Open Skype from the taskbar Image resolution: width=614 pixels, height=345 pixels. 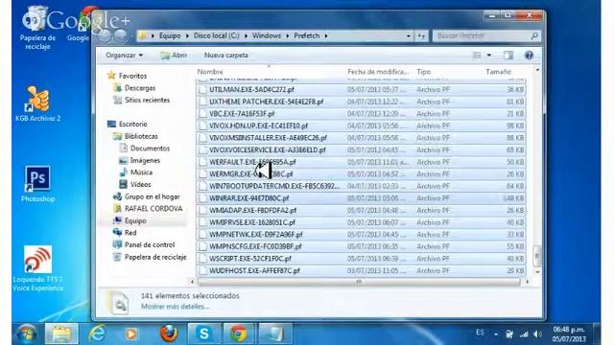pos(203,333)
